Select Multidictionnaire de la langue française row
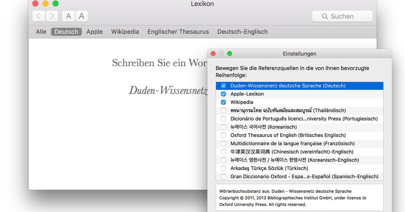 click(300, 143)
